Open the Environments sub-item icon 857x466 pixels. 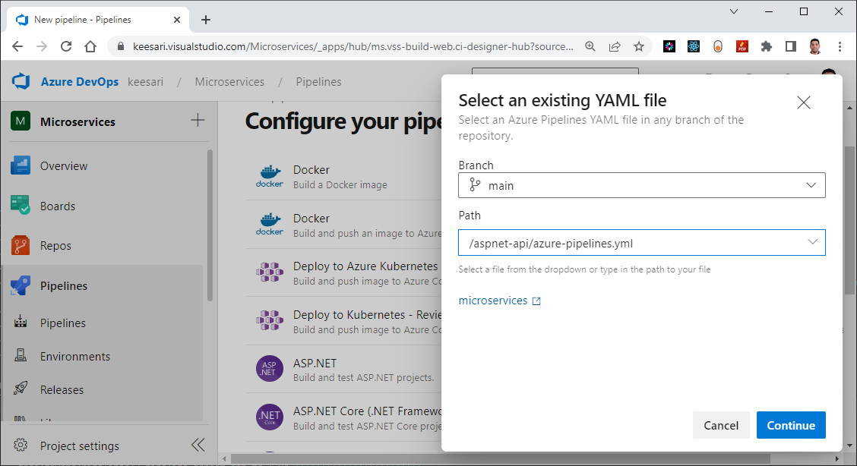pos(21,356)
